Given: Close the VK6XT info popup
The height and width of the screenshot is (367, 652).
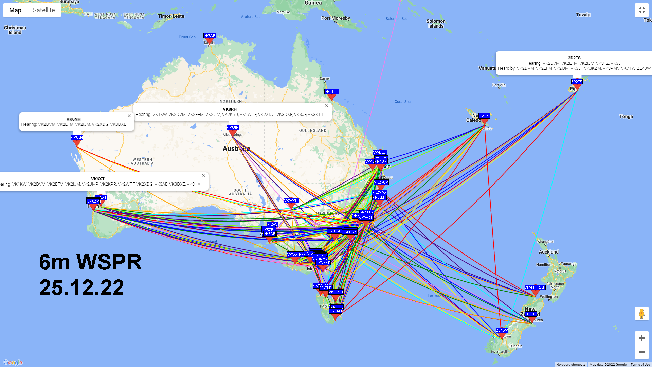Looking at the screenshot, I should click(203, 175).
